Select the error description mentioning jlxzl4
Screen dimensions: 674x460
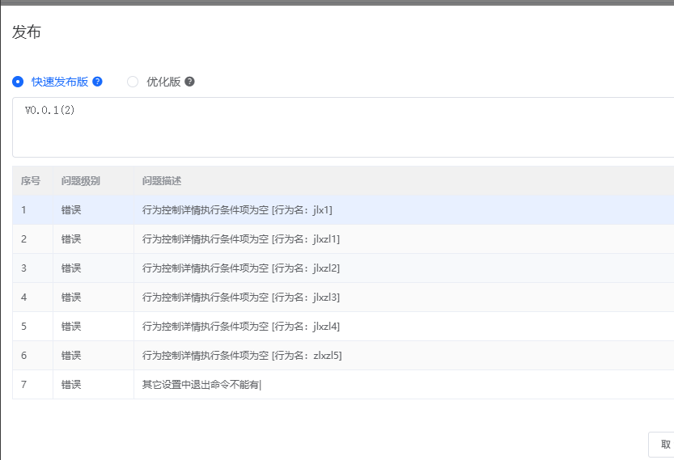tap(240, 326)
